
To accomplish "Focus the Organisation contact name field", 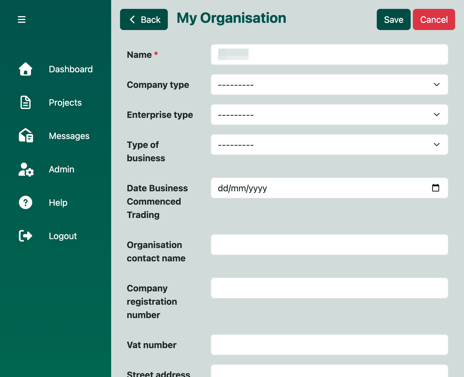I will coord(330,245).
